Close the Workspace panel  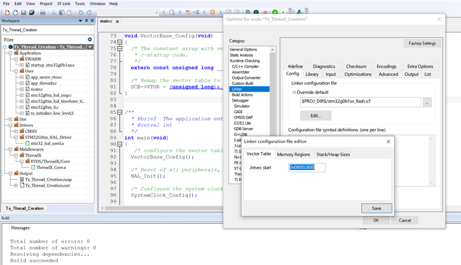tap(92, 21)
